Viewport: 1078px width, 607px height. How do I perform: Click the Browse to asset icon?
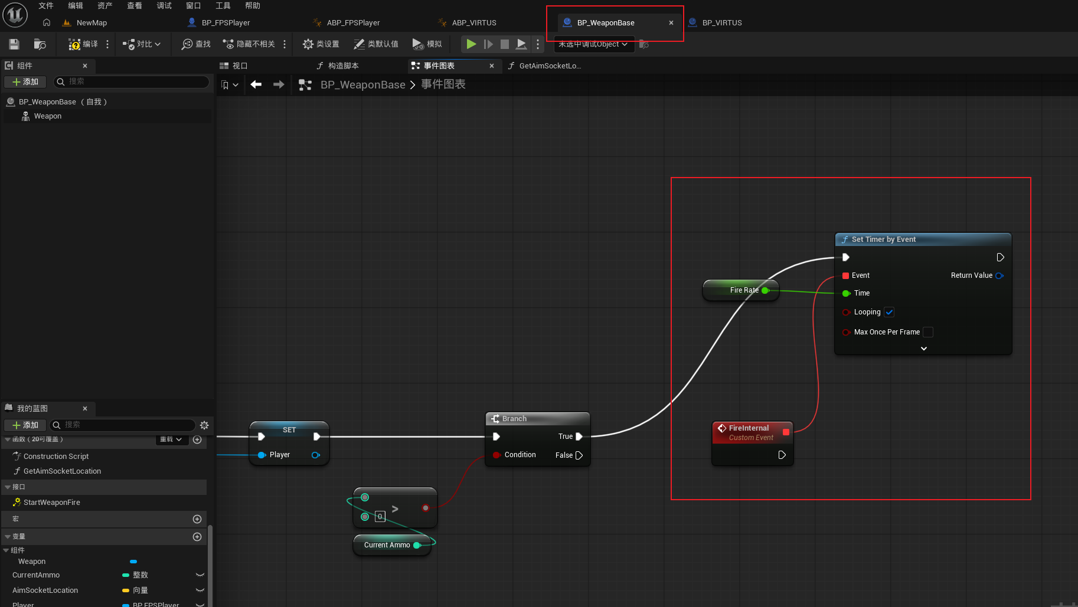[x=40, y=44]
